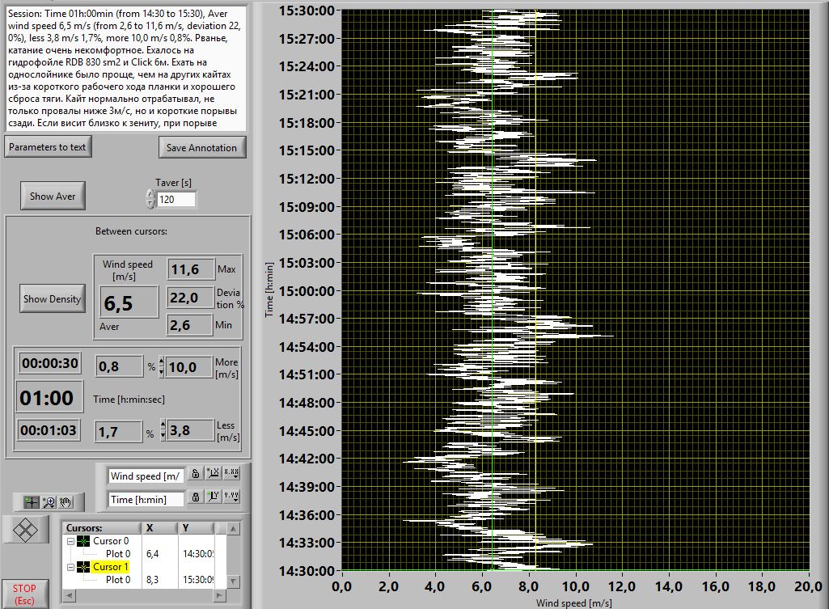Autoscale the X axis once
Image resolution: width=829 pixels, height=609 pixels.
[213, 473]
